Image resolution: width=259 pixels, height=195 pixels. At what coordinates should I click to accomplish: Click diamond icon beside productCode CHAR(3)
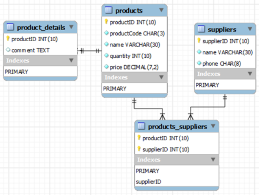click(106, 33)
